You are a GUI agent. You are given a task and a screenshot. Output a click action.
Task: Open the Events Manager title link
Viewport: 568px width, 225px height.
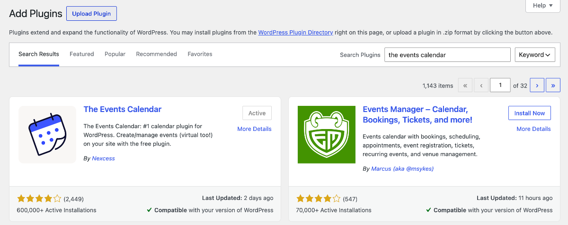click(x=417, y=114)
